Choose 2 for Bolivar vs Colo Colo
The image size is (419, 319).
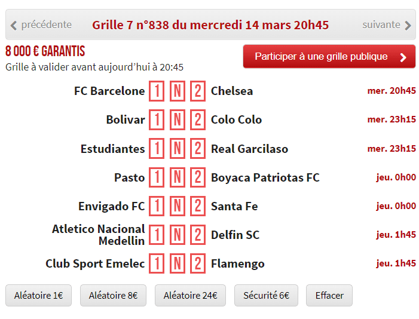tap(198, 120)
